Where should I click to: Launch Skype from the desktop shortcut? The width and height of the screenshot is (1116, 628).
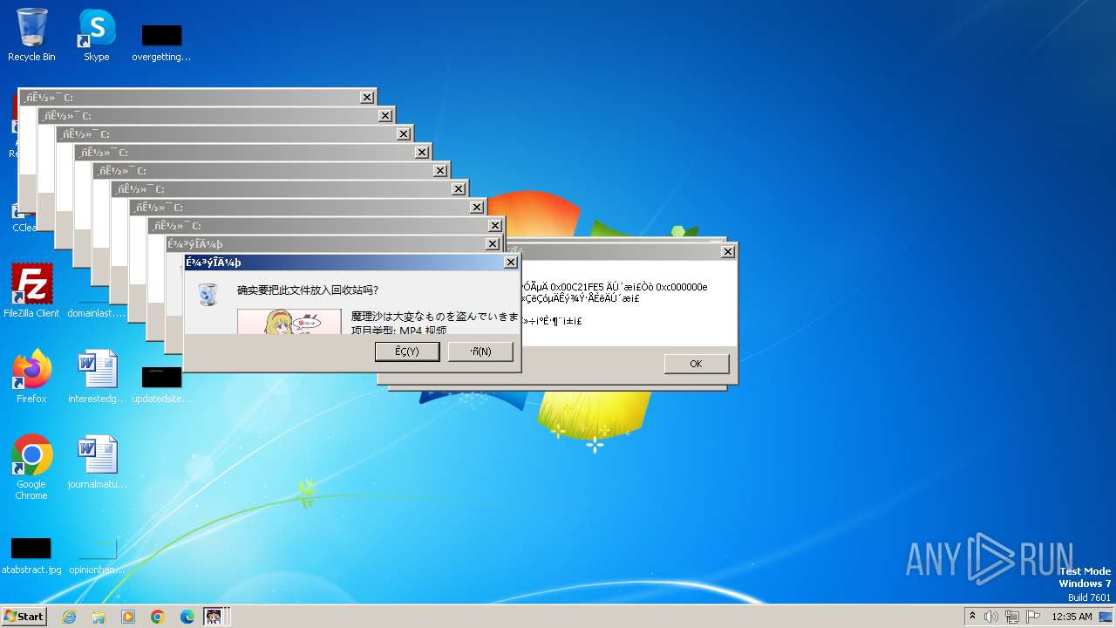click(96, 35)
